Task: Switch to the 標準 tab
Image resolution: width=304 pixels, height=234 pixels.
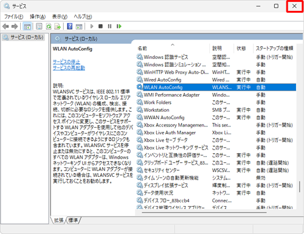Action: point(73,220)
